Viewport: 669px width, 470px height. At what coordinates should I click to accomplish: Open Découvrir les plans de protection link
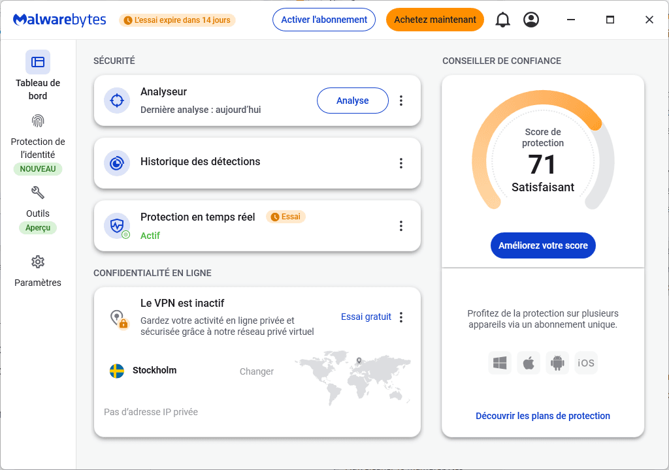pos(543,416)
